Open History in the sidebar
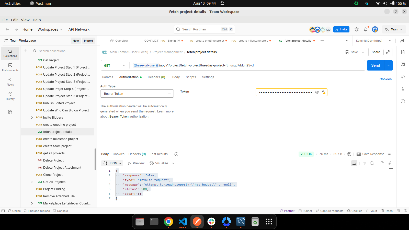This screenshot has width=409, height=230. tap(10, 96)
